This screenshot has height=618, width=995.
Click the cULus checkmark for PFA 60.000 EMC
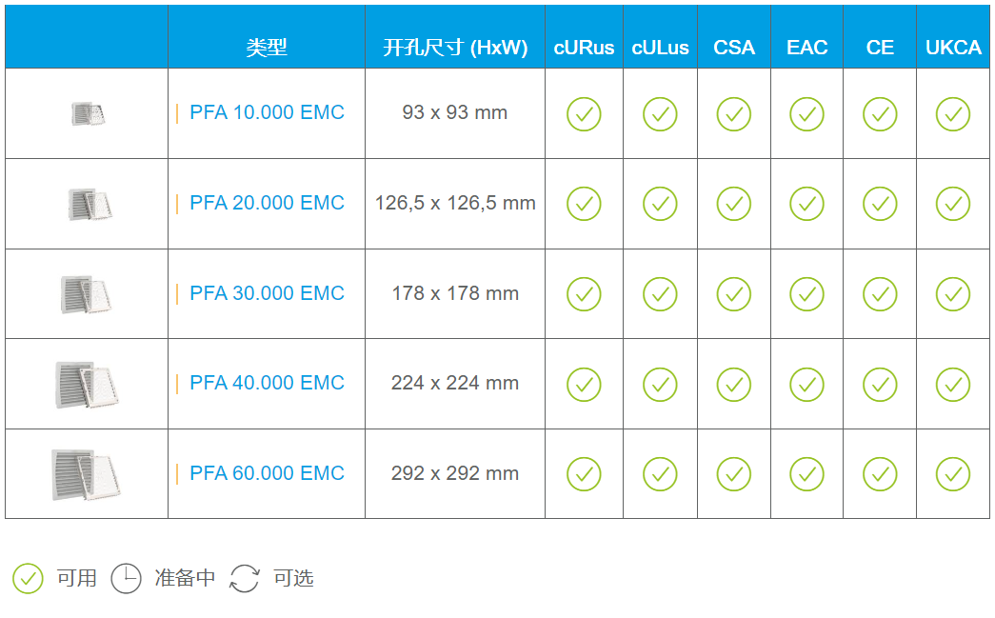click(x=660, y=474)
